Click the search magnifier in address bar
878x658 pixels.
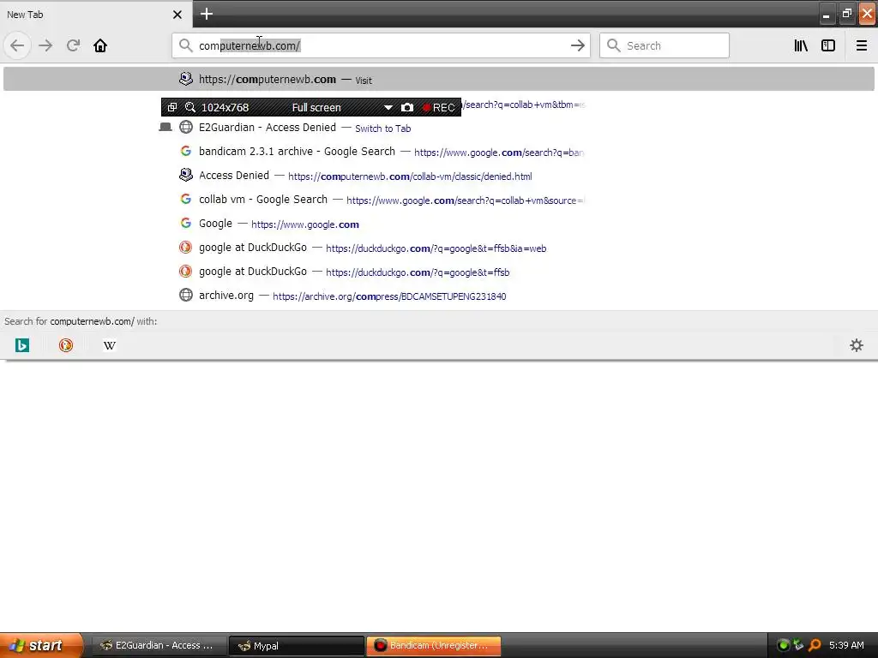tap(185, 45)
